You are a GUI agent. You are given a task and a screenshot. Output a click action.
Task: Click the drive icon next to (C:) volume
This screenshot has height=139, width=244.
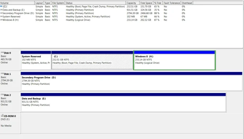point(1,7)
